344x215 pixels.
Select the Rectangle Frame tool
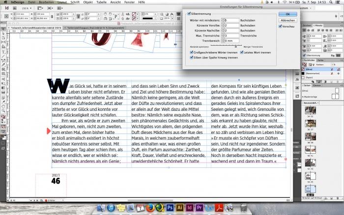click(3, 69)
